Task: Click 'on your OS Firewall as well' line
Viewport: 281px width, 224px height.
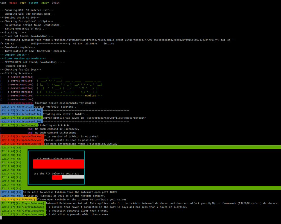Action: (64, 196)
